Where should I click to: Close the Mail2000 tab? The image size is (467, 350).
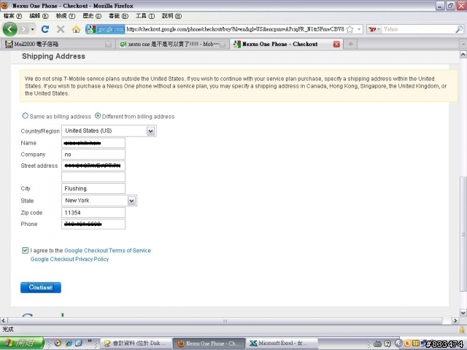(109, 44)
